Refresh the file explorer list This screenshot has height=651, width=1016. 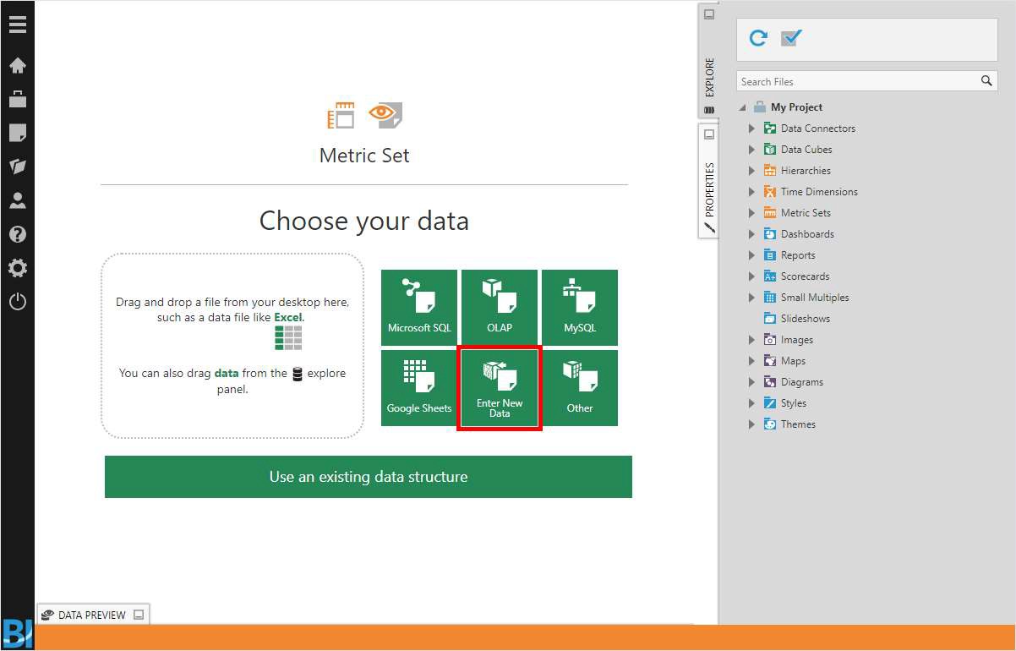tap(758, 38)
